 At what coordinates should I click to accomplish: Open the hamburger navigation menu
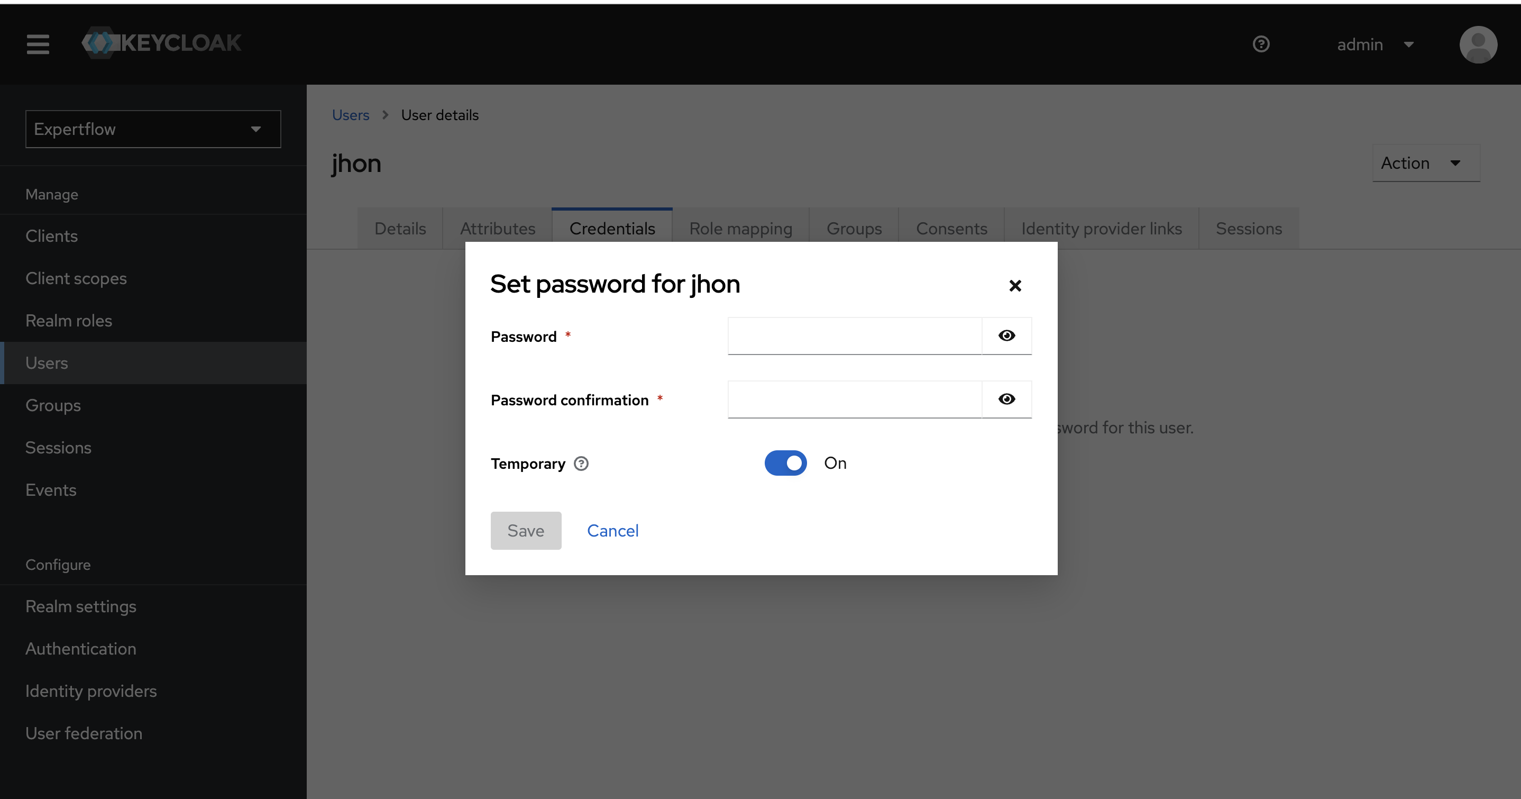[x=37, y=44]
